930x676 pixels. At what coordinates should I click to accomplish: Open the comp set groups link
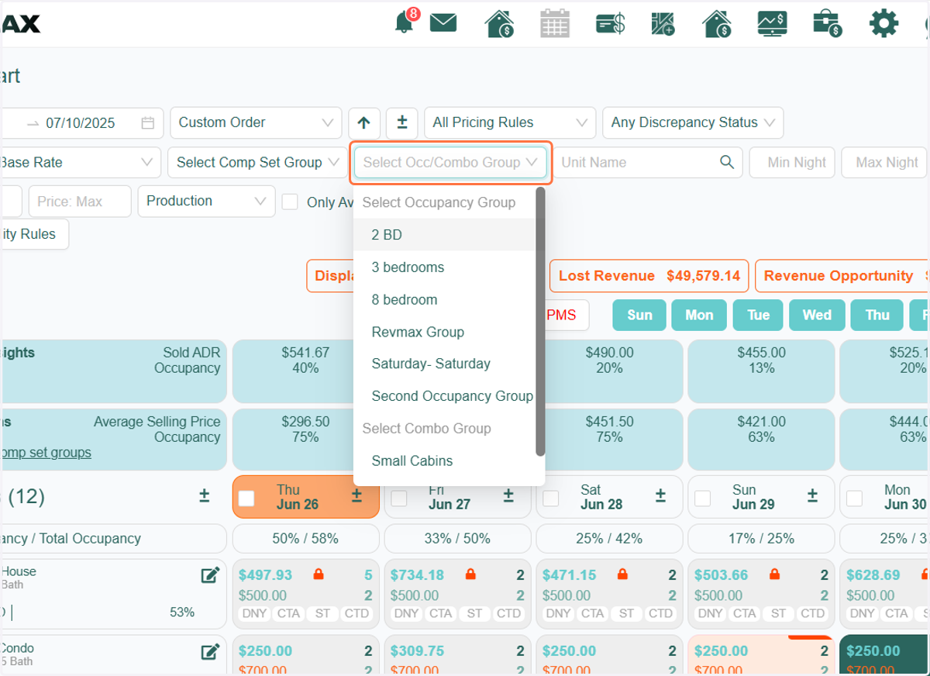pyautogui.click(x=46, y=453)
